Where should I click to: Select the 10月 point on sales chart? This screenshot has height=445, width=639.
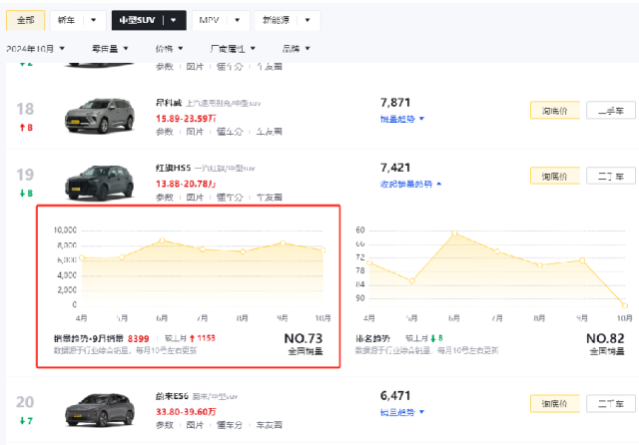[x=323, y=250]
